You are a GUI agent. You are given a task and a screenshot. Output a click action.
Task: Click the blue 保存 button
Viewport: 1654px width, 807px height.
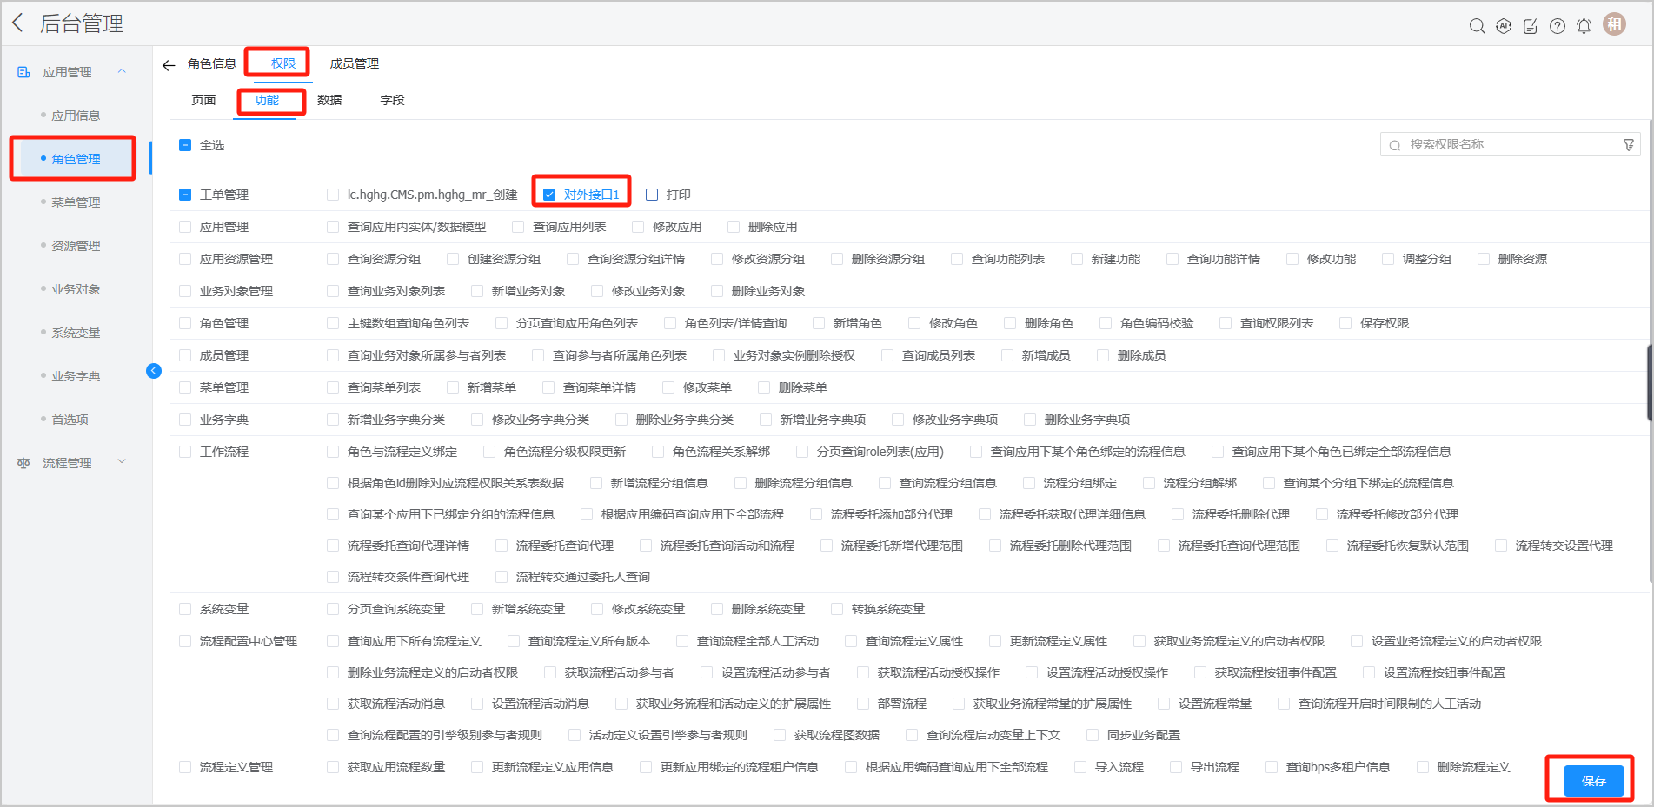[1593, 781]
